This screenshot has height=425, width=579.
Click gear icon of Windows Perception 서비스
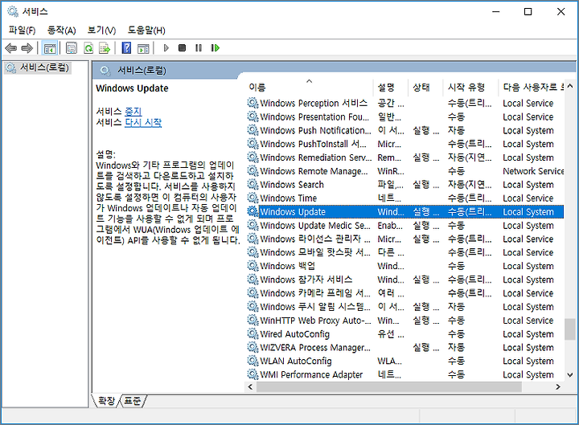[253, 103]
